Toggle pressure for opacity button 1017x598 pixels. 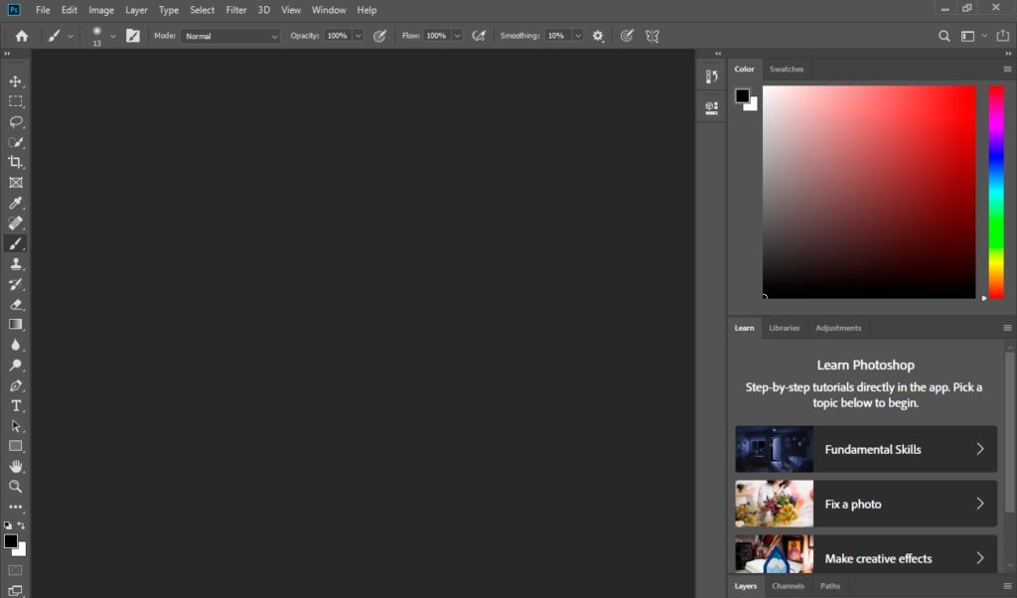coord(379,36)
